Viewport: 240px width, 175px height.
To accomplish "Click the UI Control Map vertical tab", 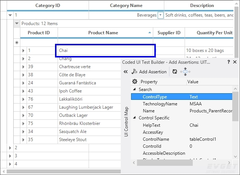I will pos(126,122).
